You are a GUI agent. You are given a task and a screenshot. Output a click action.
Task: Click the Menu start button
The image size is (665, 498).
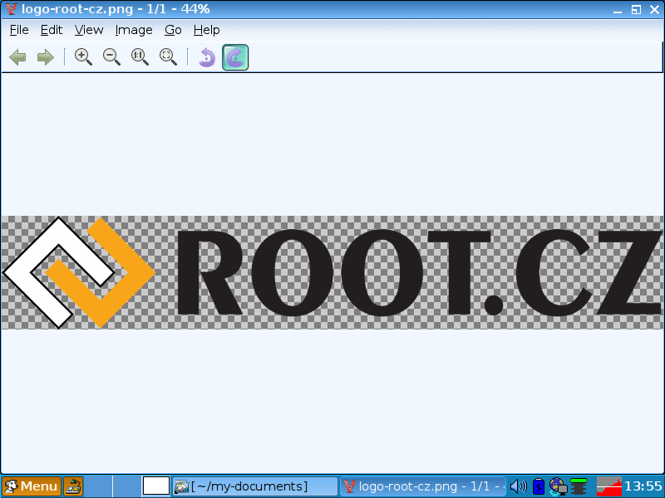(x=32, y=486)
